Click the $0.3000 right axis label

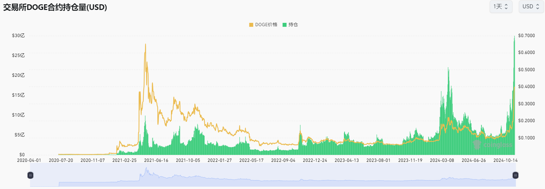[526, 104]
